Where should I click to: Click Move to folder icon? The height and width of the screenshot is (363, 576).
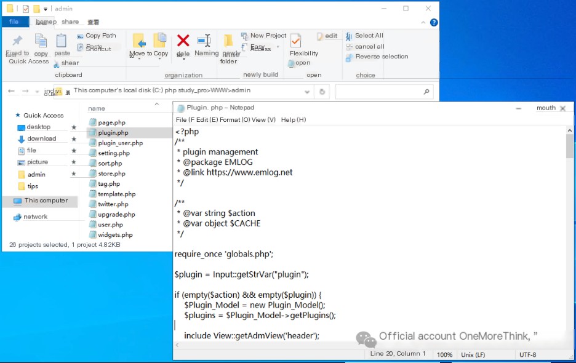[x=139, y=41]
